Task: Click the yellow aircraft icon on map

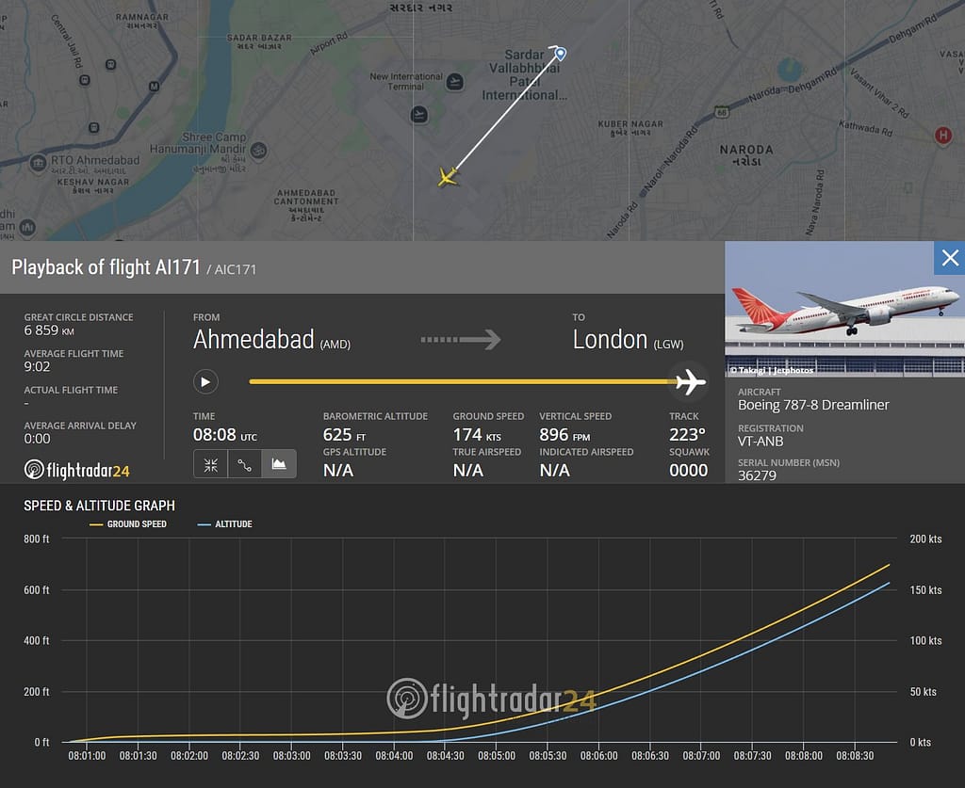Action: click(448, 177)
